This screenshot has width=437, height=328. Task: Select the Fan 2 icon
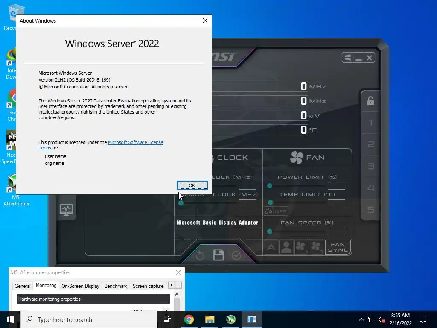pyautogui.click(x=317, y=247)
